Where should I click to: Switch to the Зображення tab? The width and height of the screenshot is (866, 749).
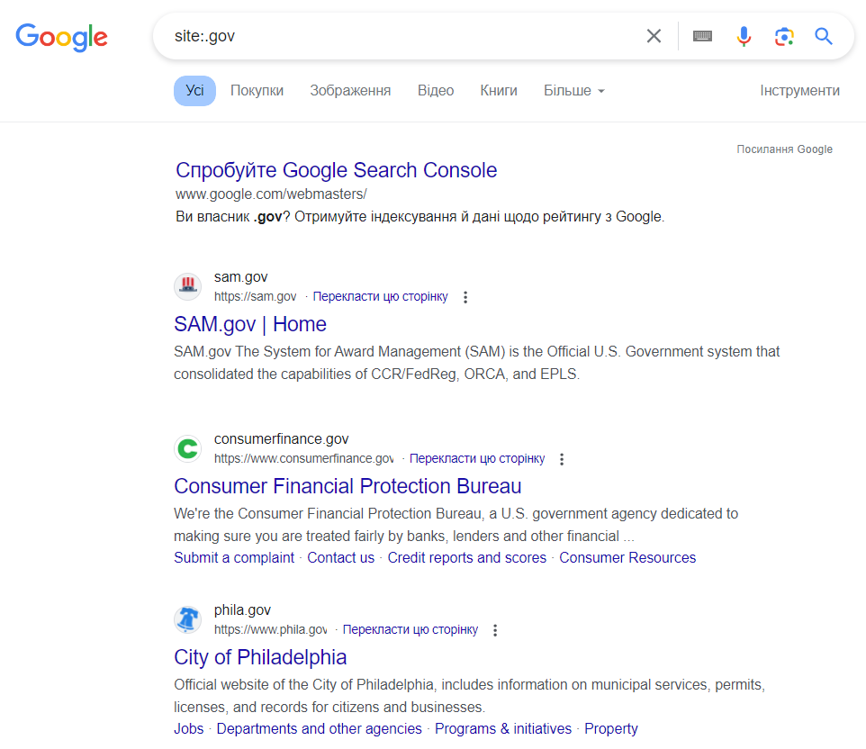tap(350, 91)
